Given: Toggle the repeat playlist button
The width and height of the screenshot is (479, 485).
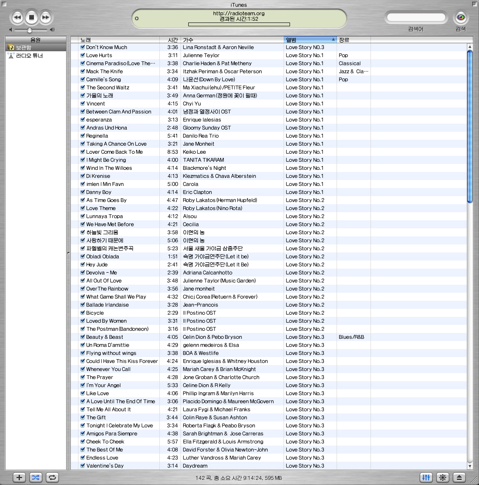Looking at the screenshot, I should (x=52, y=477).
